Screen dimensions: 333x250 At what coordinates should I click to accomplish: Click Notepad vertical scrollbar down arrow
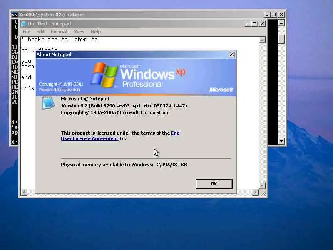(262, 185)
